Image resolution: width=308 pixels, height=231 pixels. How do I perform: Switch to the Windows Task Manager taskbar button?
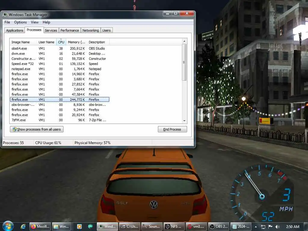coord(107,226)
